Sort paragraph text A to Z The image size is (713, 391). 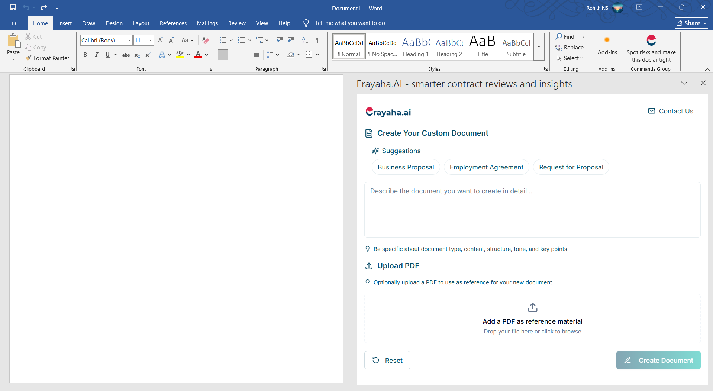(x=305, y=40)
